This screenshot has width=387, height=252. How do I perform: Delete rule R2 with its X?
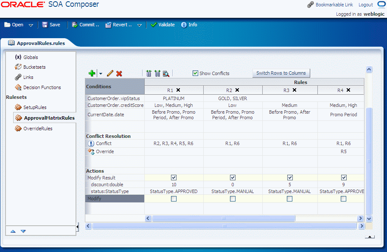click(237, 90)
